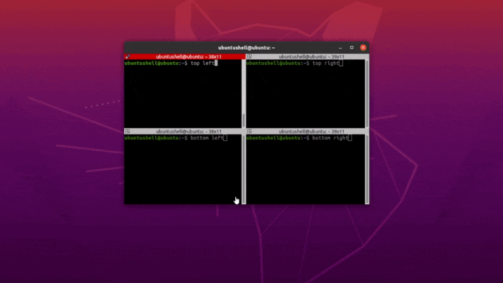
Task: Focus the terminal showing 'top left'
Action: (183, 95)
